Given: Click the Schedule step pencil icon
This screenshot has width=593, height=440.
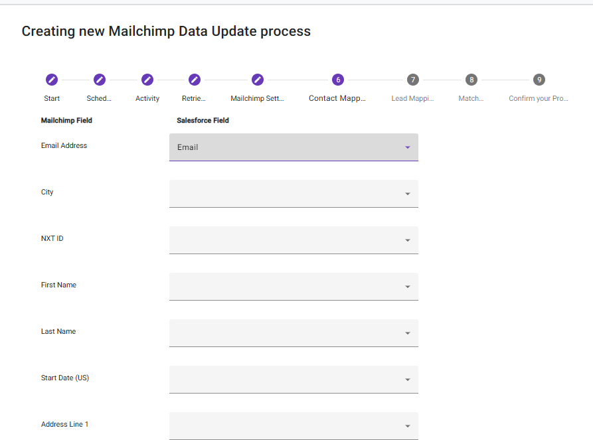Looking at the screenshot, I should tap(100, 80).
